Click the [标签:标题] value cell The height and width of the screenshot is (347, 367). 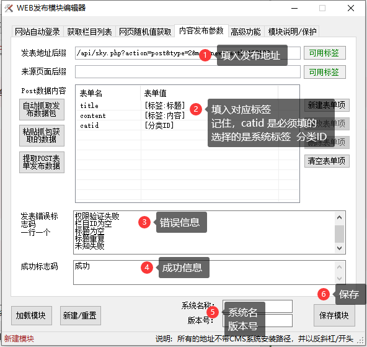coord(165,106)
